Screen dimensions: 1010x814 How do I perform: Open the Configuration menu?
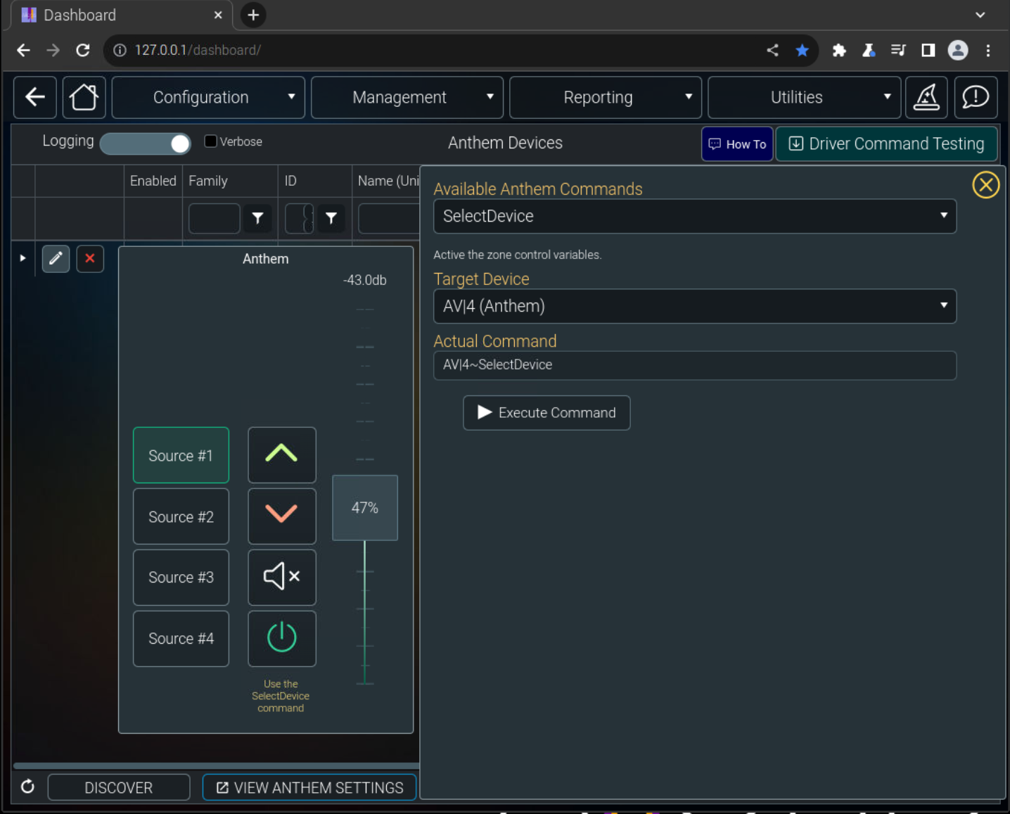coord(208,97)
